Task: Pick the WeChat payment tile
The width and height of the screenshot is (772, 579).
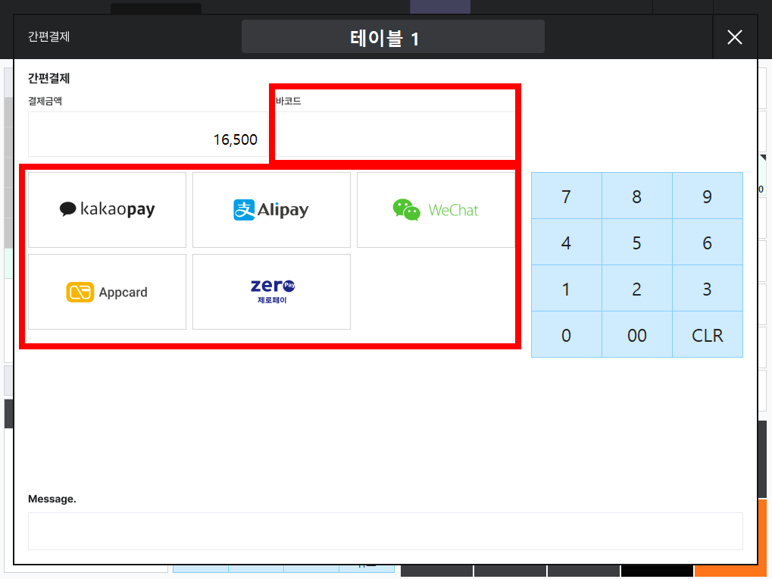Action: tap(436, 210)
